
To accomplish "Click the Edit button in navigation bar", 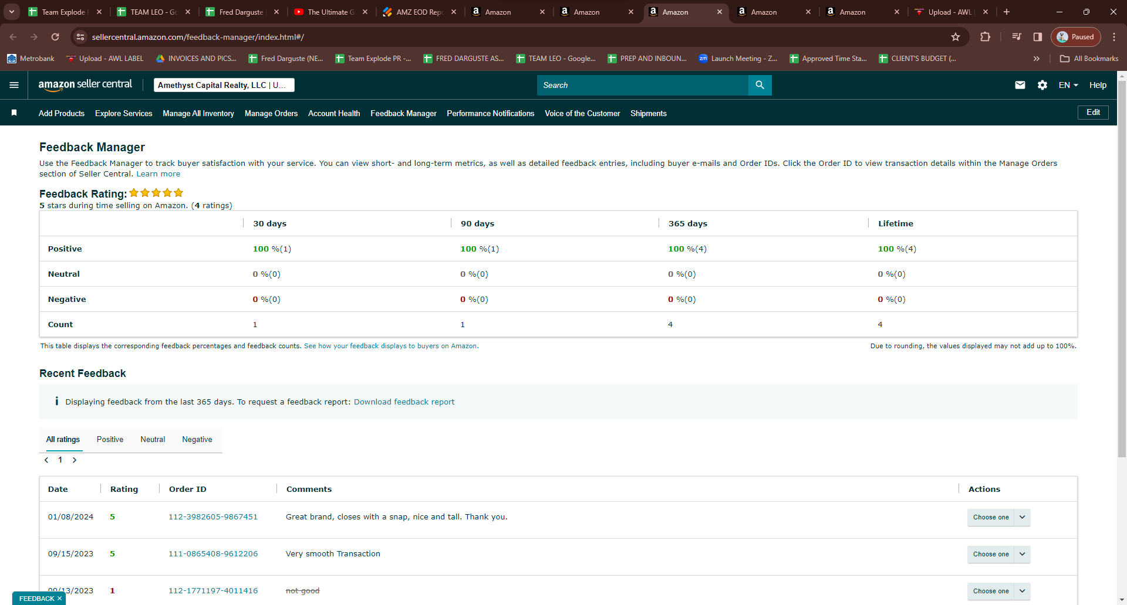I will [1093, 113].
